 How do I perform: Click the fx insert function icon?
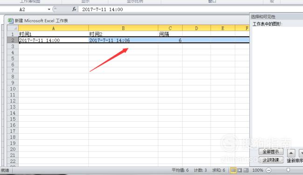[74, 9]
